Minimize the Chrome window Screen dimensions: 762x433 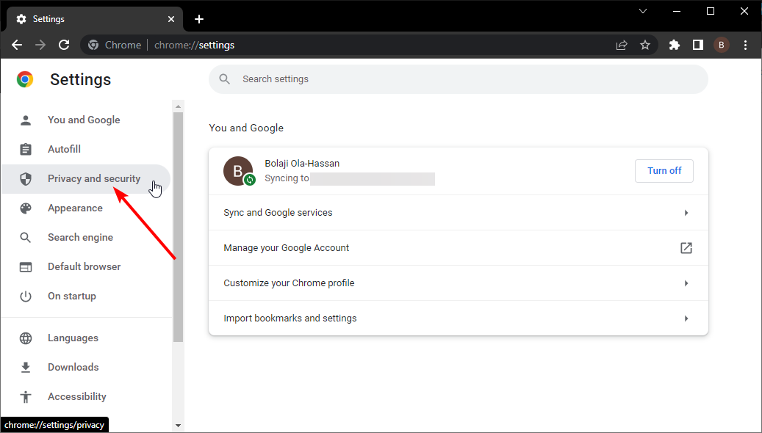[677, 11]
